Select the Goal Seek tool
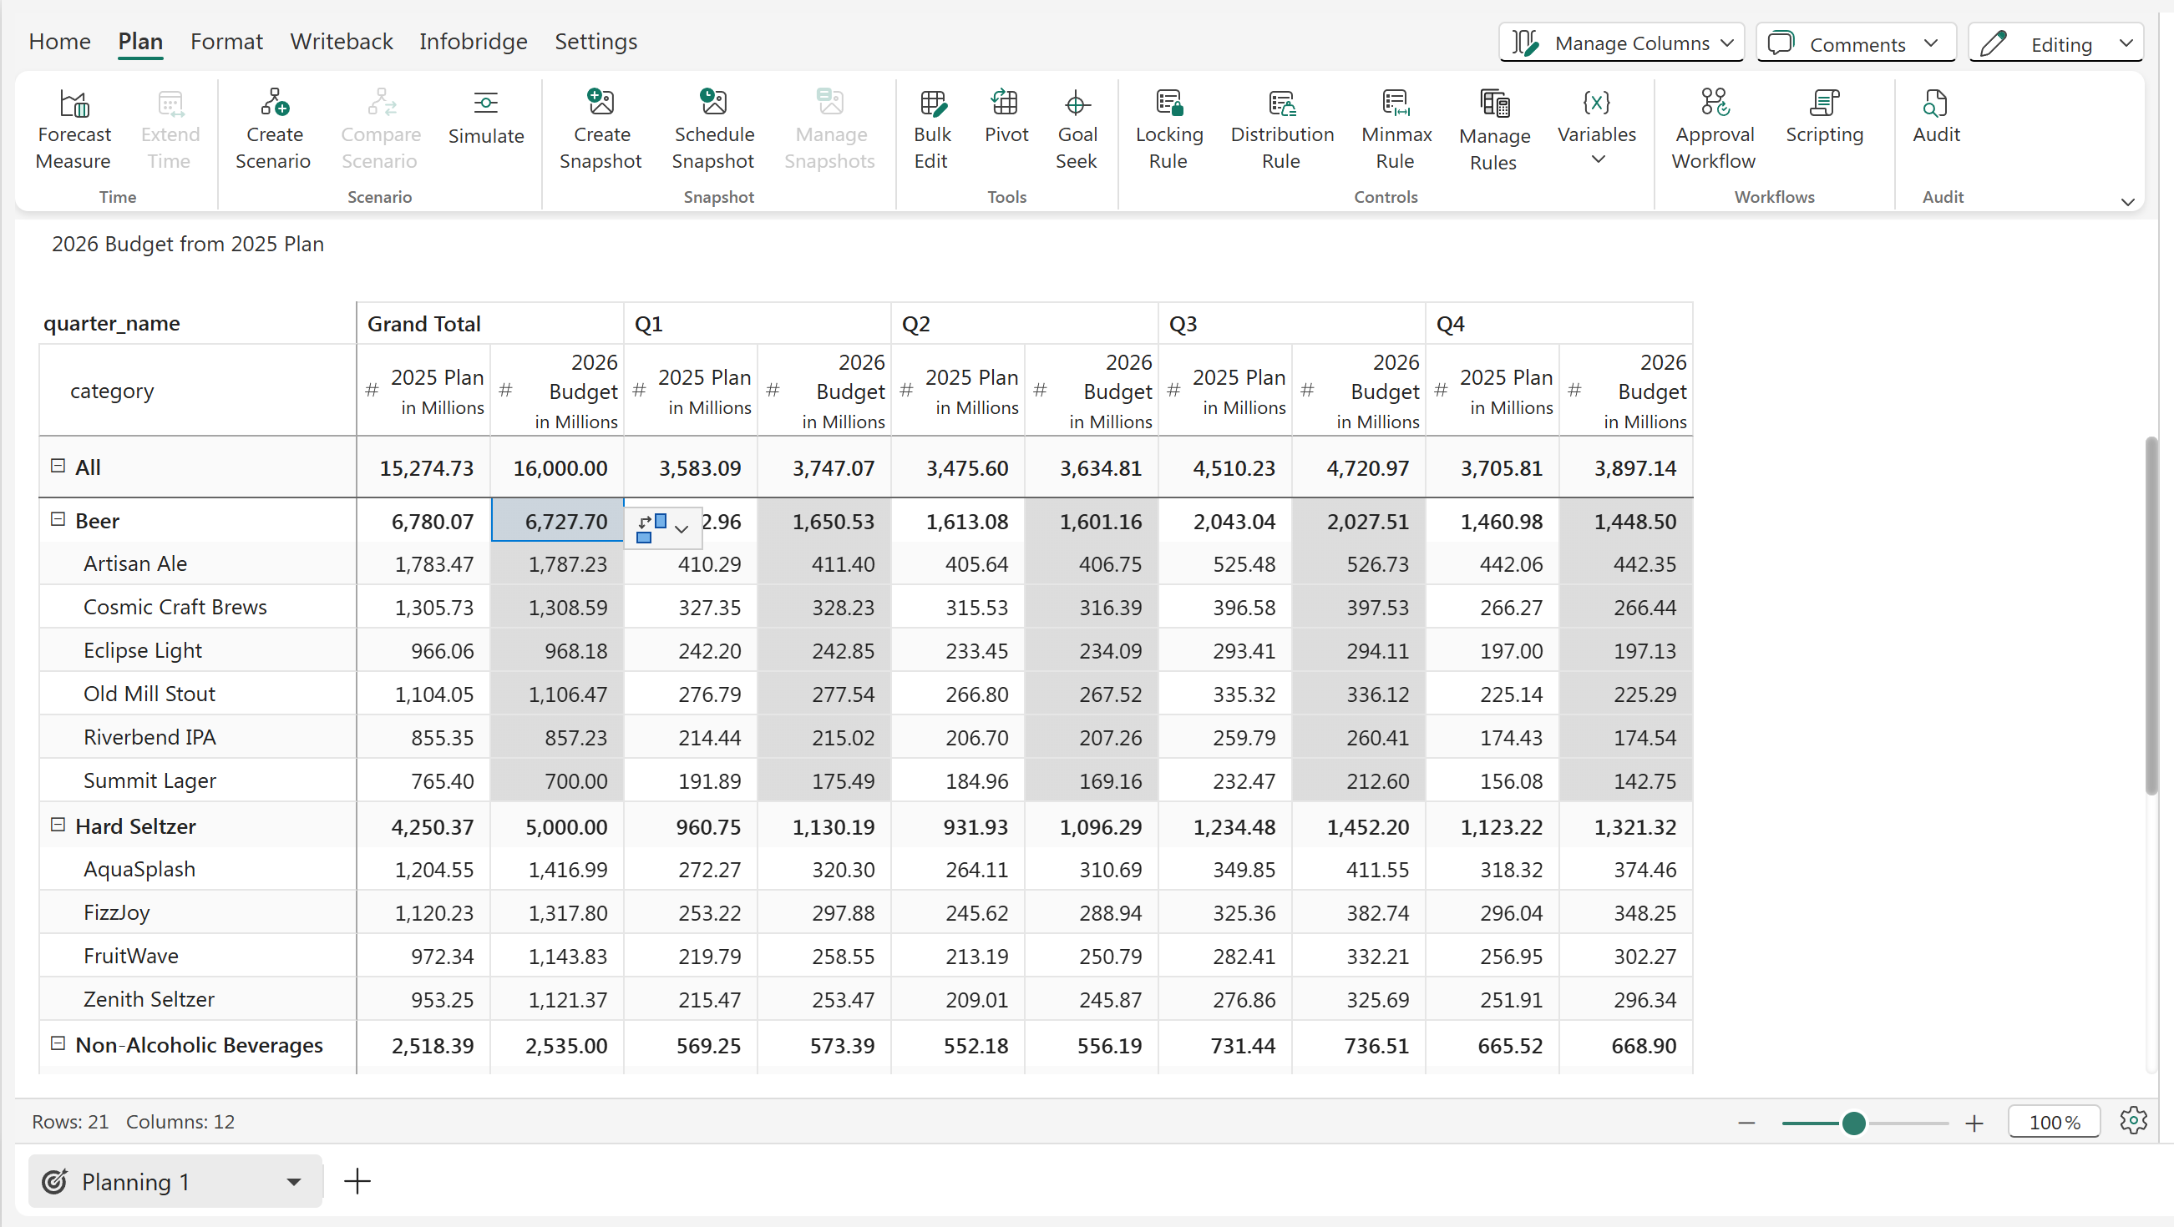2174x1227 pixels. point(1076,104)
